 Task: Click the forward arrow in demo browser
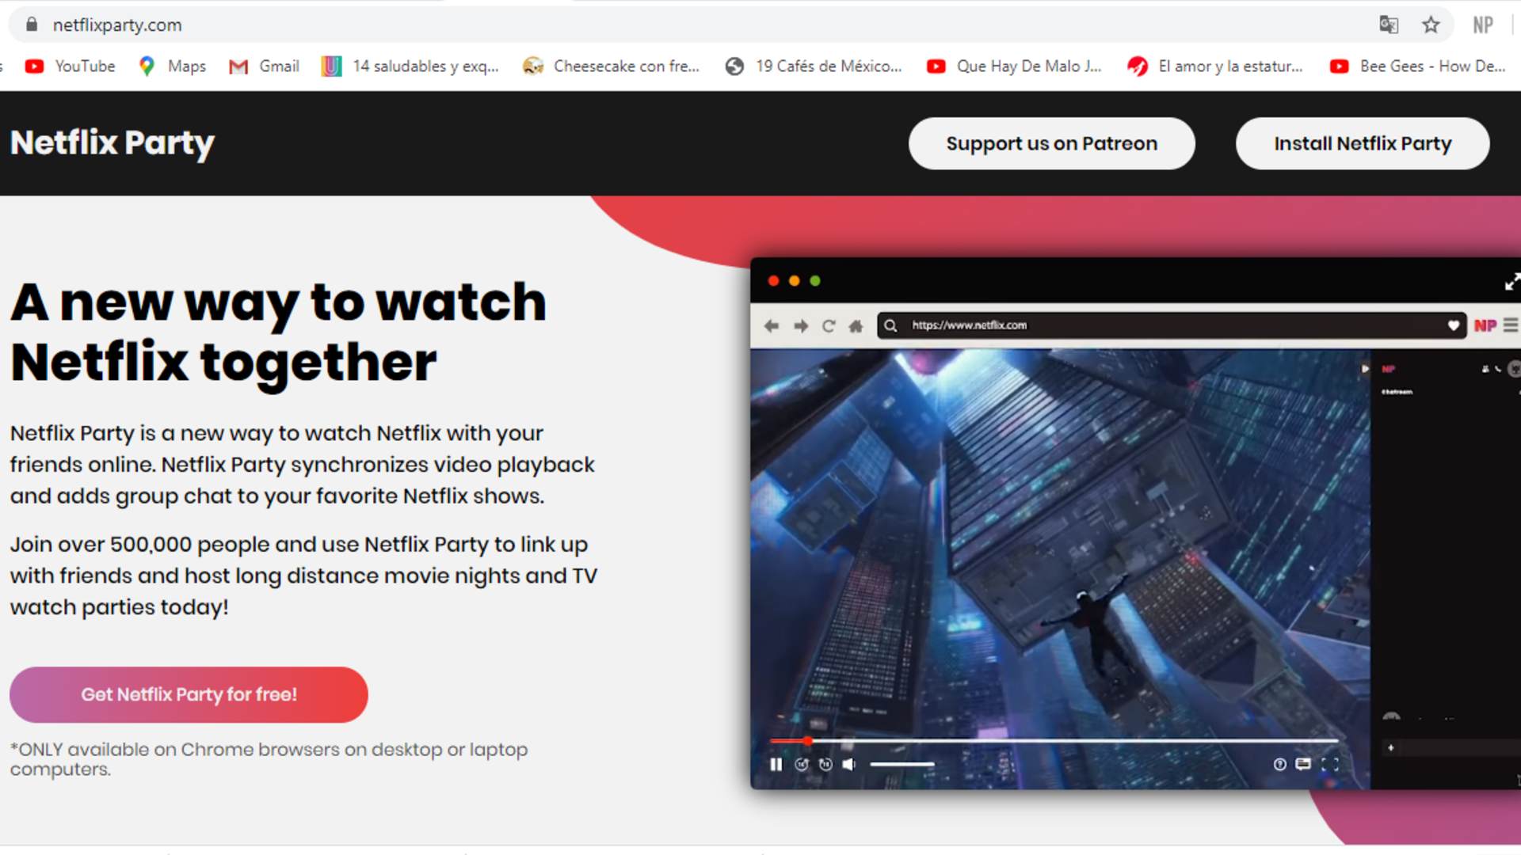pos(801,326)
